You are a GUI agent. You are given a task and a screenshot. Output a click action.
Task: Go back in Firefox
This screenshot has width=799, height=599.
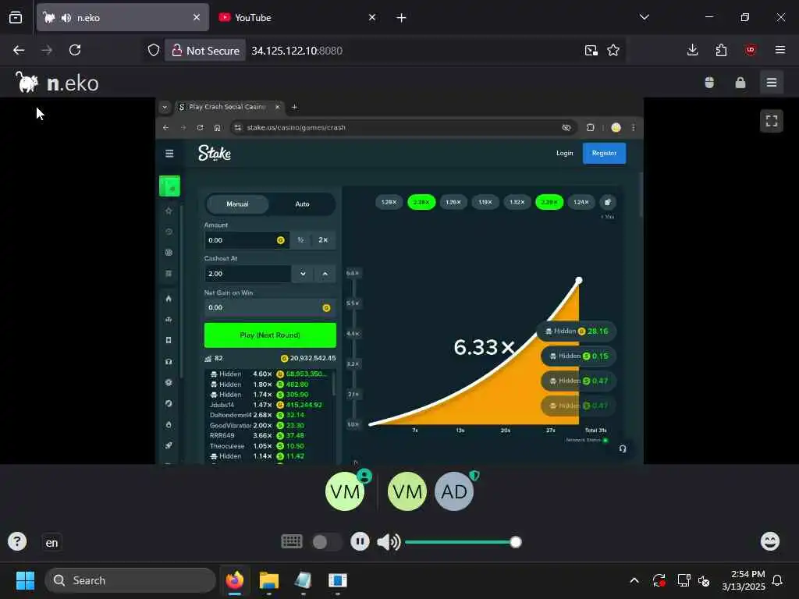click(19, 50)
